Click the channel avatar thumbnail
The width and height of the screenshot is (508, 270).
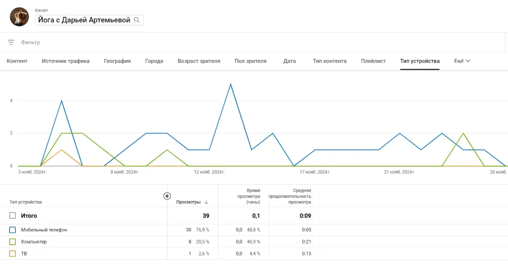19,17
